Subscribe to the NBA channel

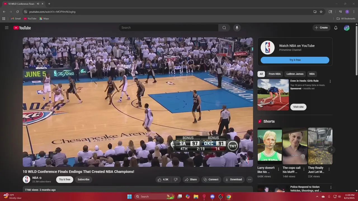(x=83, y=180)
